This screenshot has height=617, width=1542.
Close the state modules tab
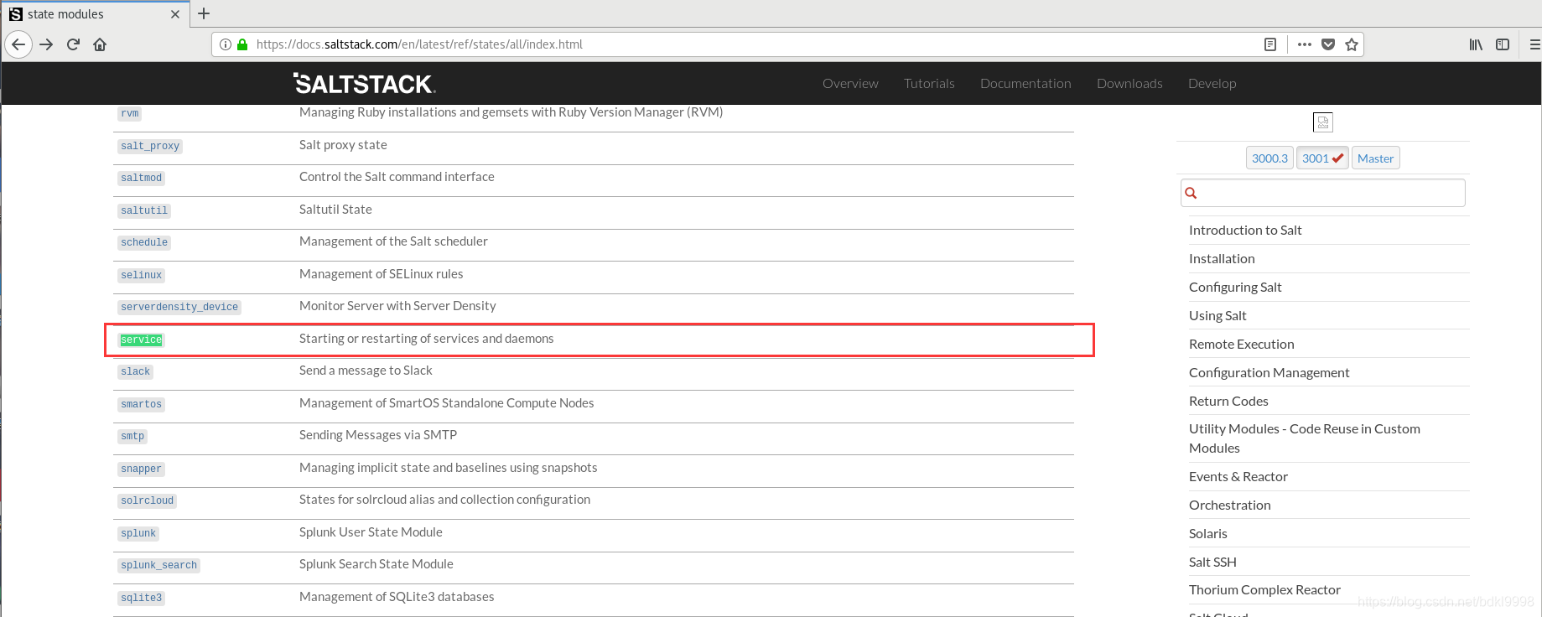tap(175, 14)
